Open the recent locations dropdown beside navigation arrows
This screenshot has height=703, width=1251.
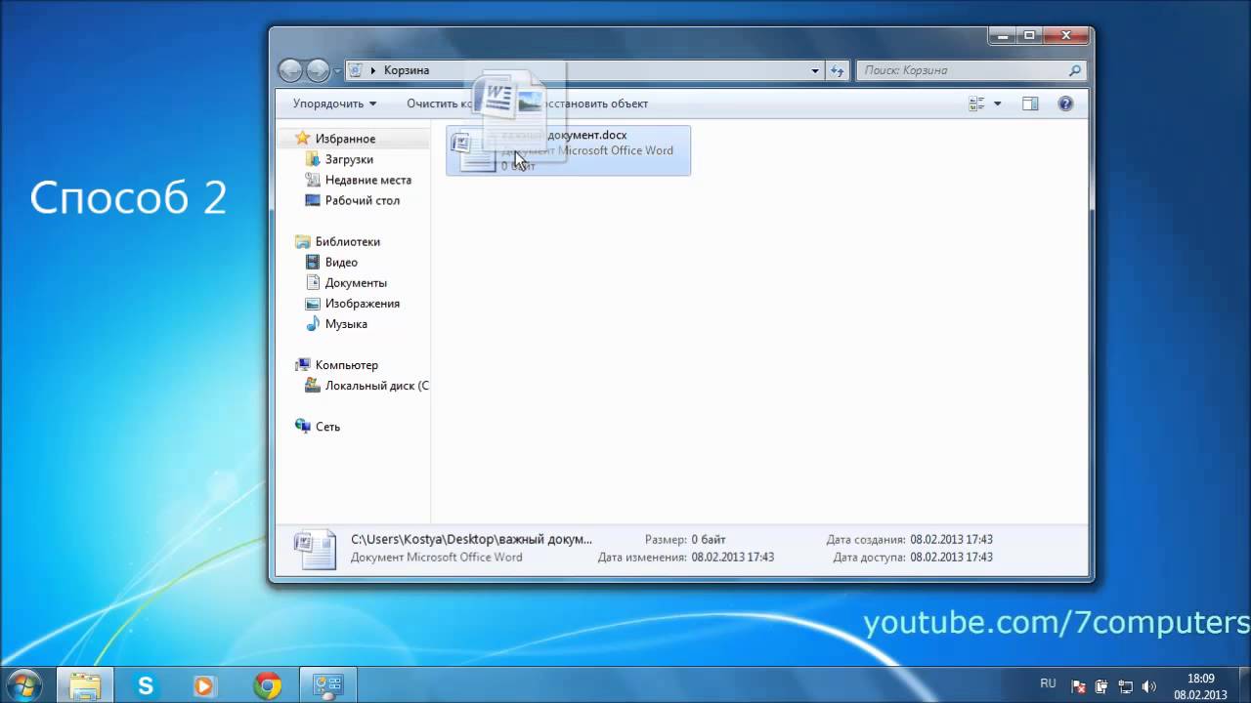(337, 70)
